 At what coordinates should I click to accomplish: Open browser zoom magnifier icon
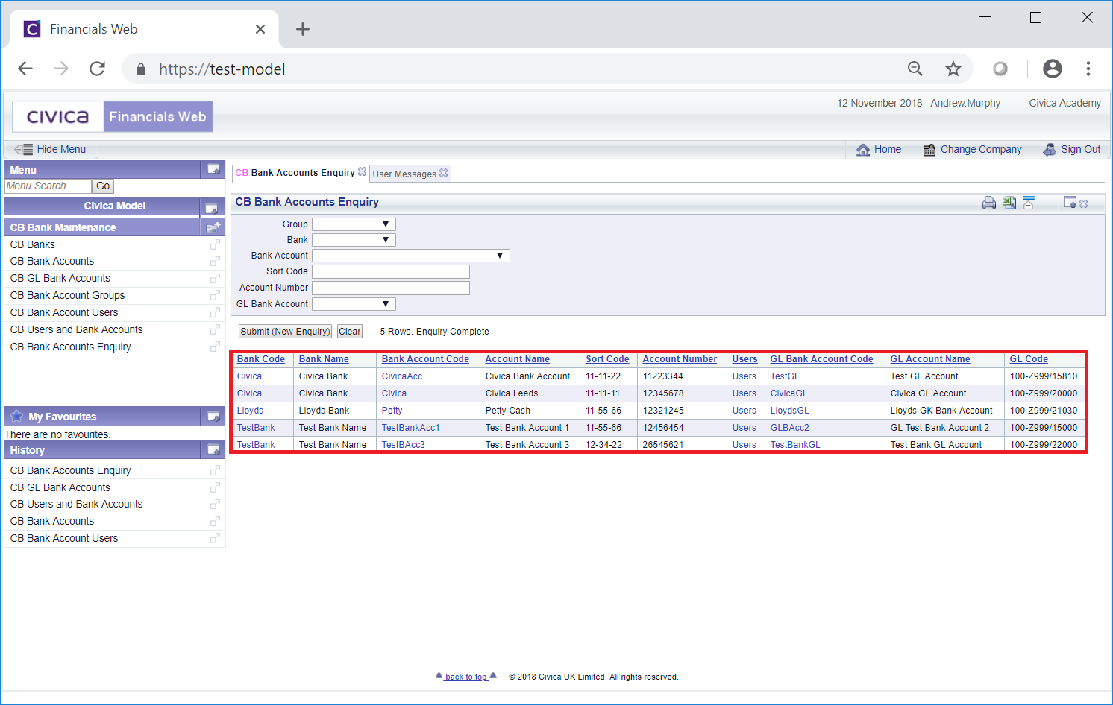tap(915, 69)
